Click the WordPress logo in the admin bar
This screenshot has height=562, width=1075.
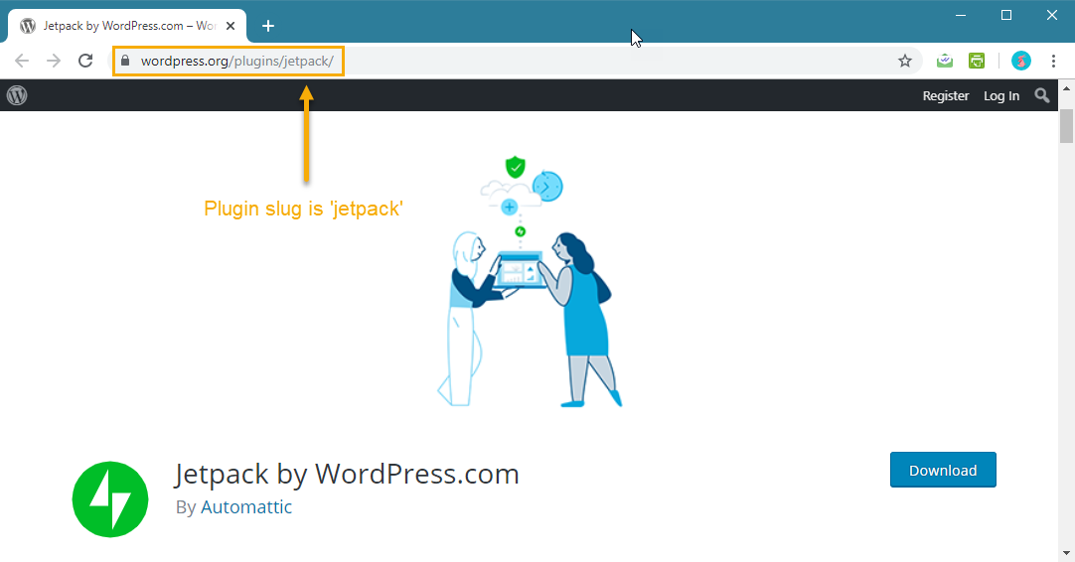(17, 95)
